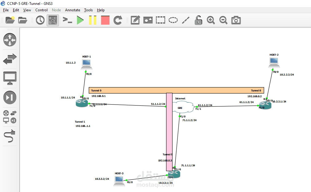
Task: Reload all nodes
Action: tap(118, 20)
